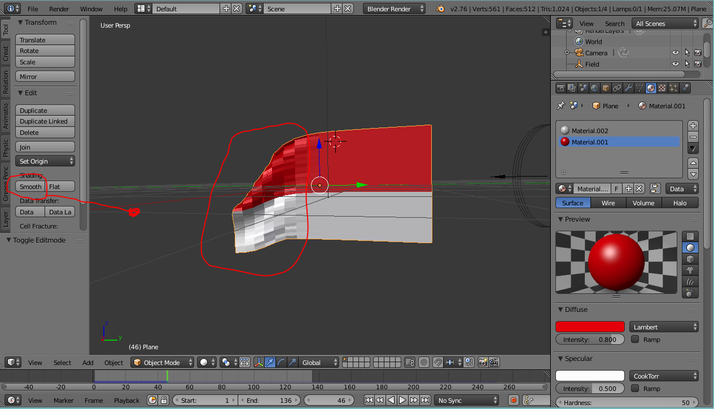Viewport: 714px width, 409px height.
Task: Open the Render properties tab (camera icon)
Action: (x=560, y=88)
